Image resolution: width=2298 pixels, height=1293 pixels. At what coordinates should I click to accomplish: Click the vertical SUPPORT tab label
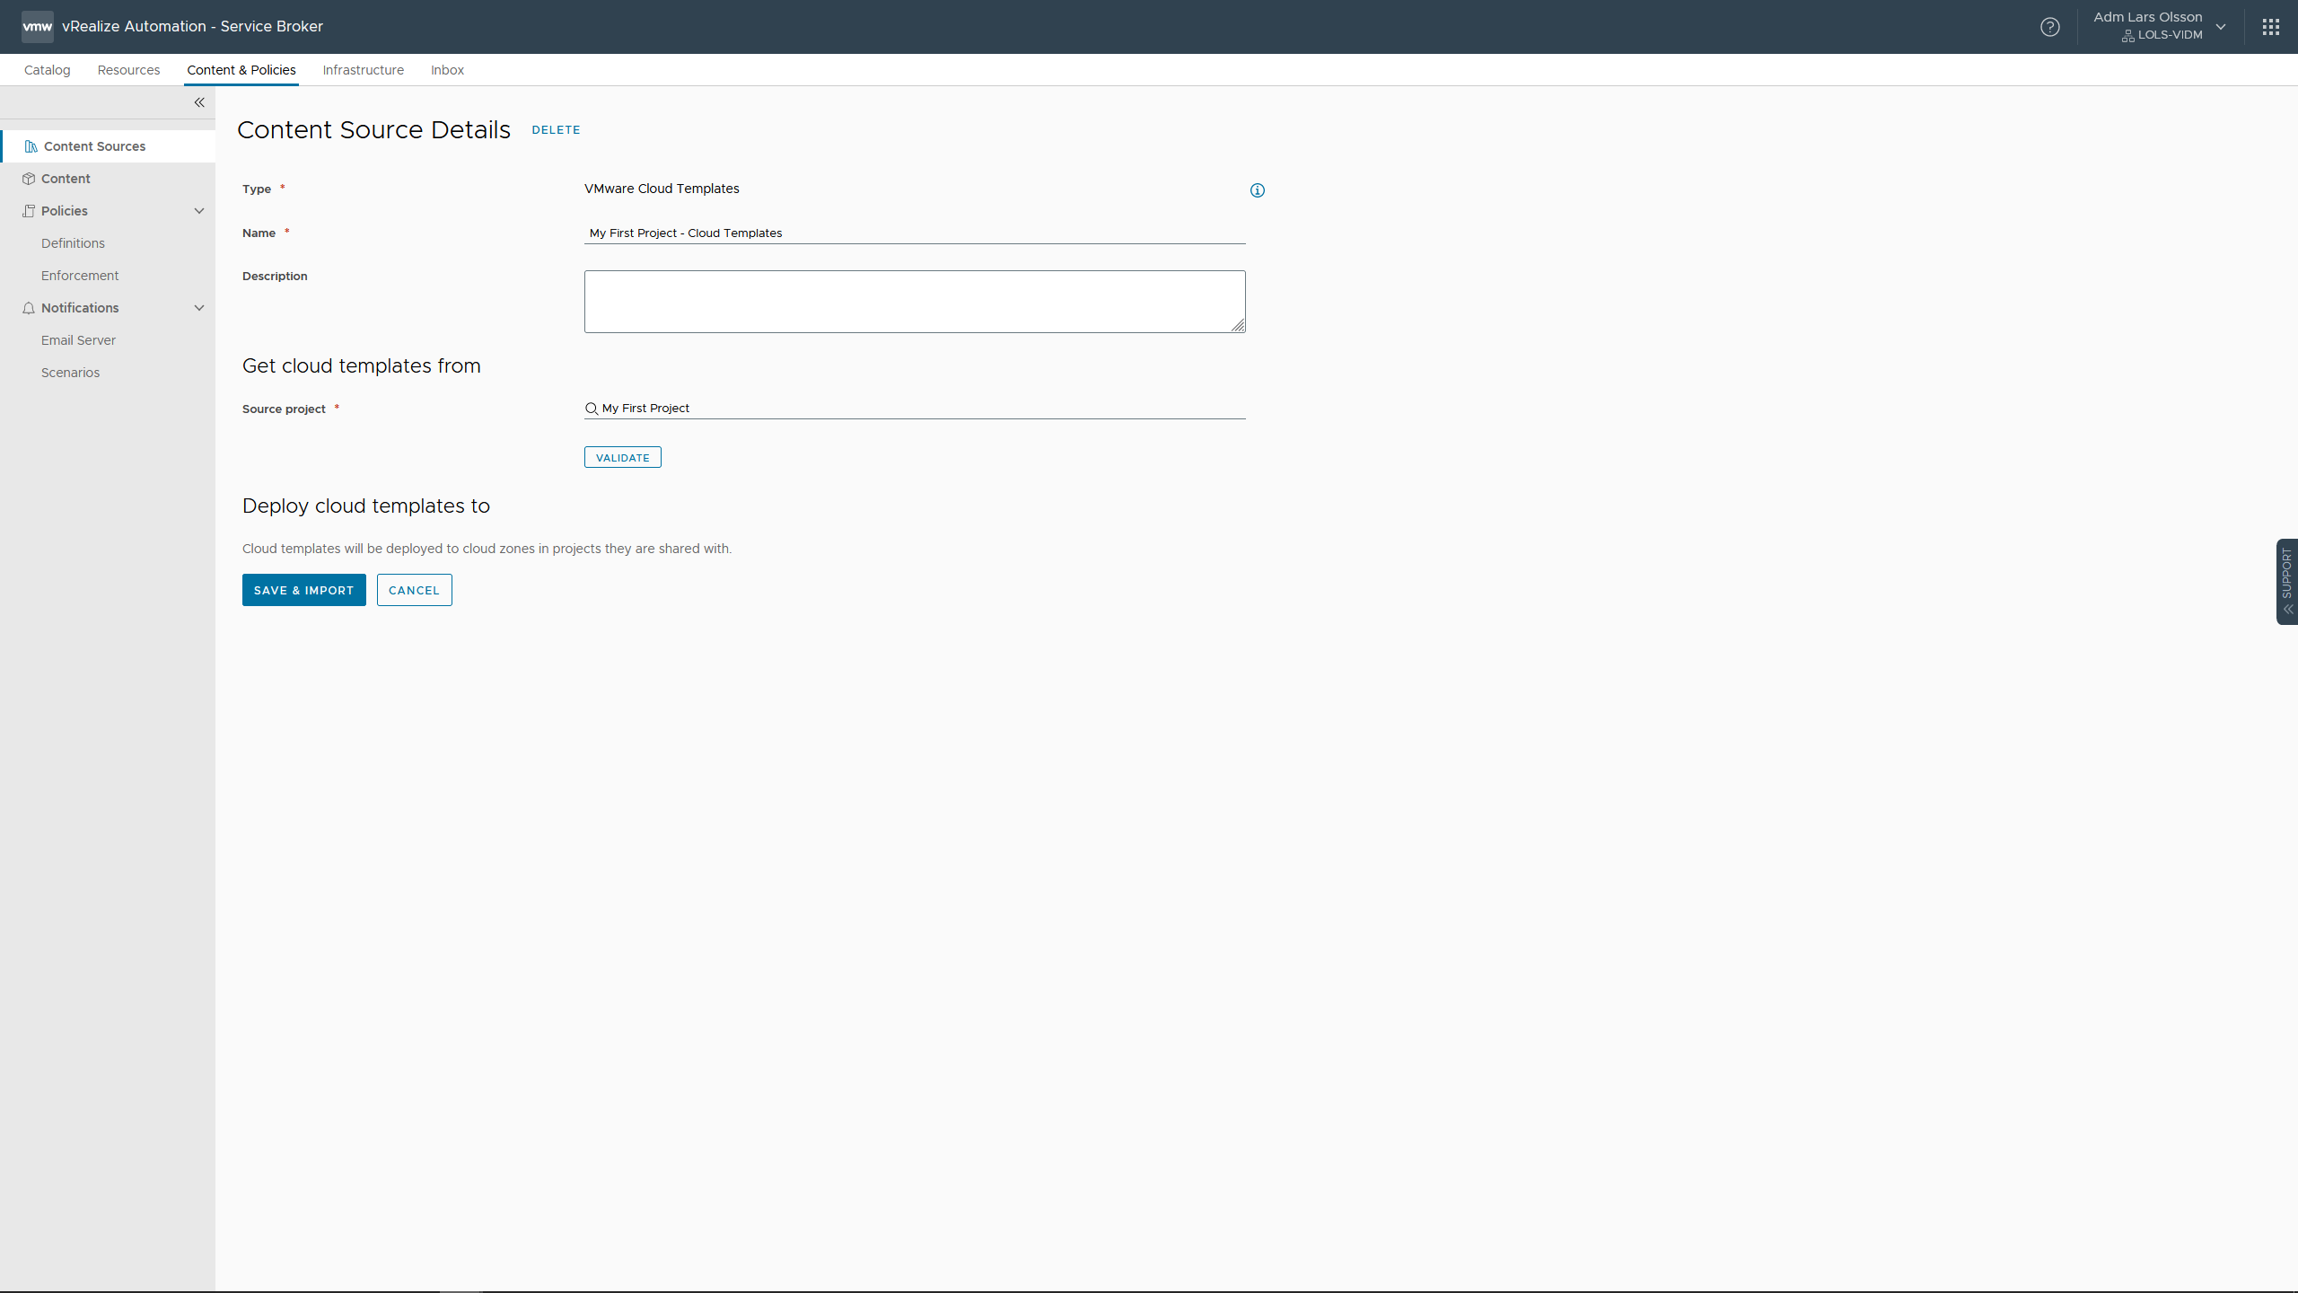coord(2287,573)
